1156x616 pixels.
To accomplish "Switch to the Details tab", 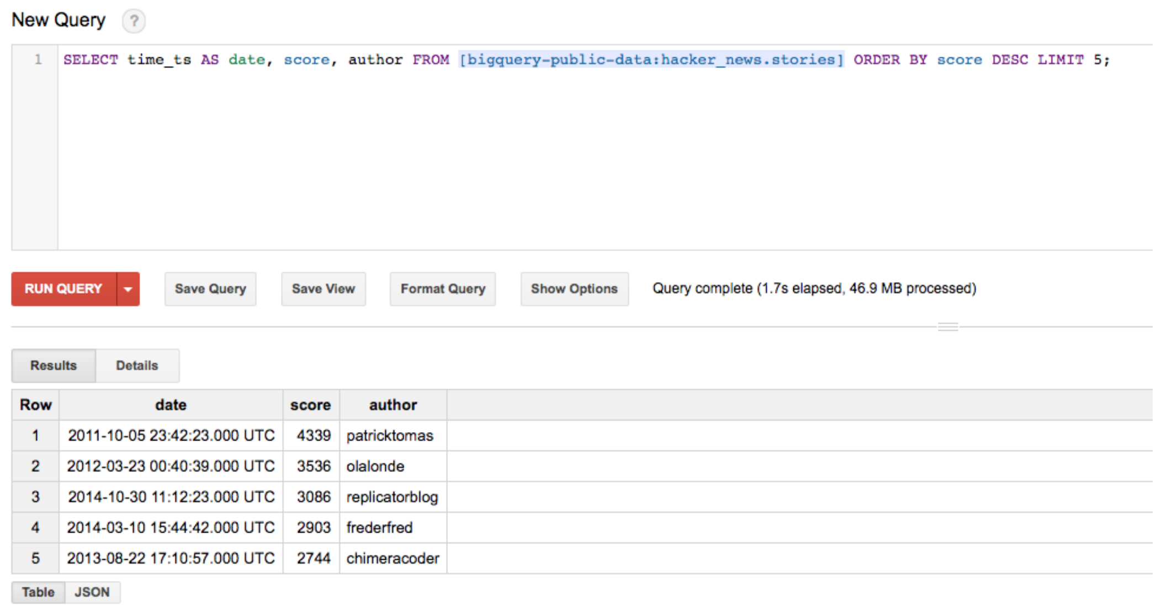I will click(137, 365).
